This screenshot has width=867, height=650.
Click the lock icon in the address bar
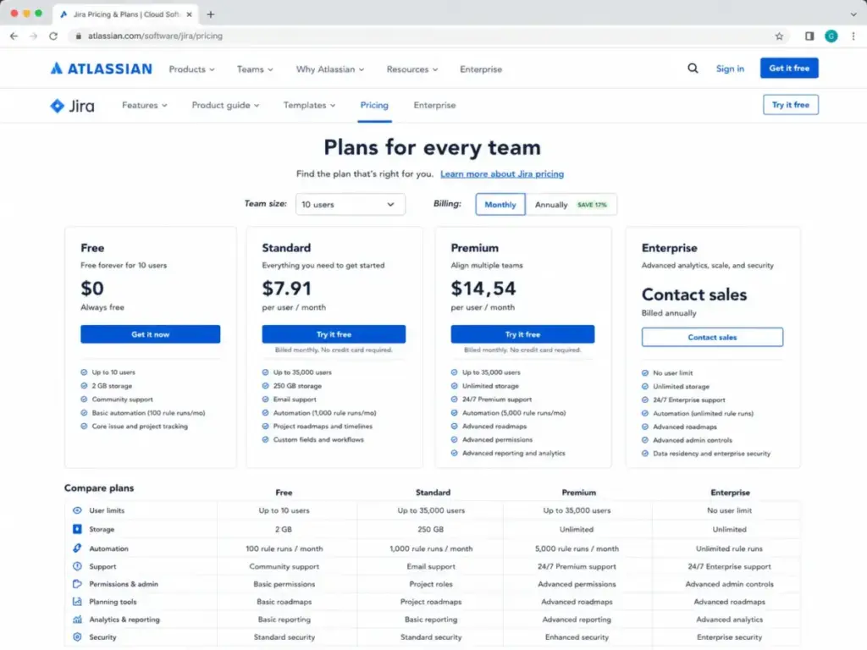click(79, 36)
